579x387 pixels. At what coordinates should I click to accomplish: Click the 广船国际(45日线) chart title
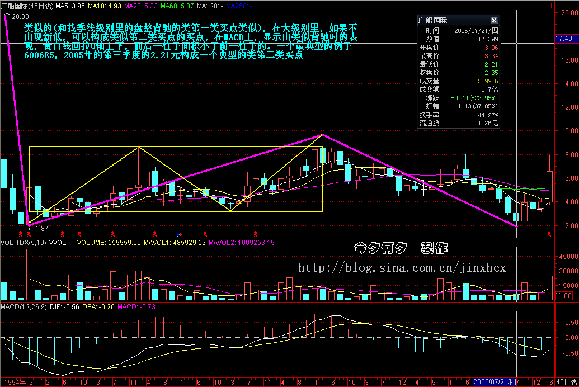point(27,5)
